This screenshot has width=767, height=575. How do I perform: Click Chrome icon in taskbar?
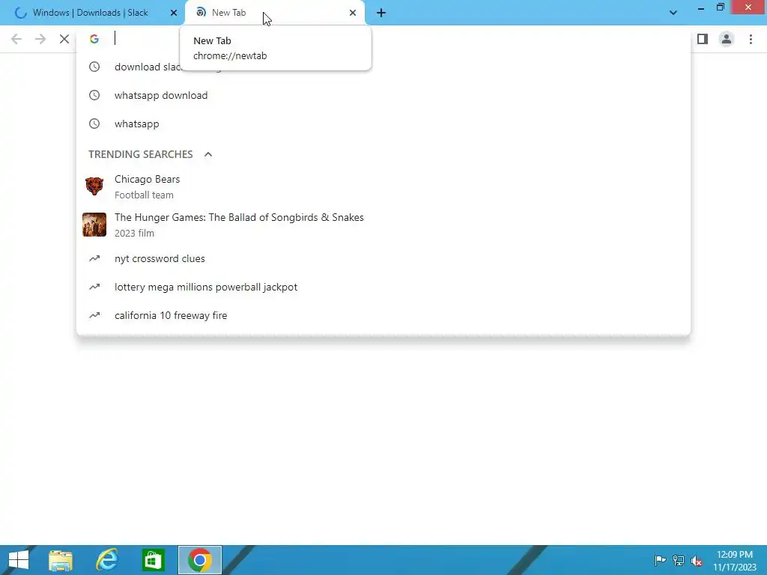pos(199,560)
